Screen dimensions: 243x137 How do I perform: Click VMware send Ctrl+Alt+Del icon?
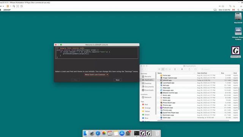point(14,6)
